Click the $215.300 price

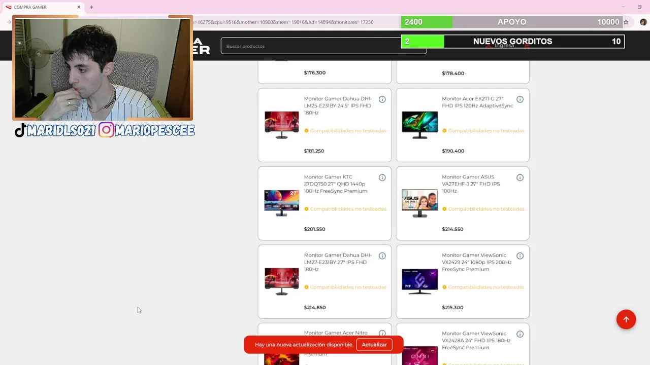tap(452, 307)
